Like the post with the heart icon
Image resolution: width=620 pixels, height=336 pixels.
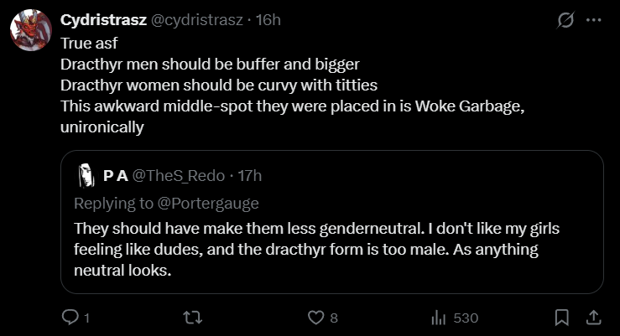click(x=315, y=318)
